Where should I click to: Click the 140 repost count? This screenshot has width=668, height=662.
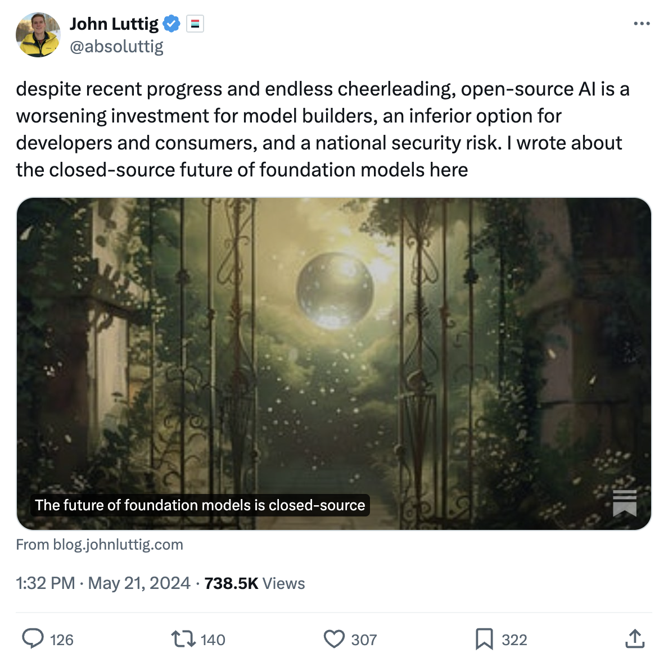[213, 640]
